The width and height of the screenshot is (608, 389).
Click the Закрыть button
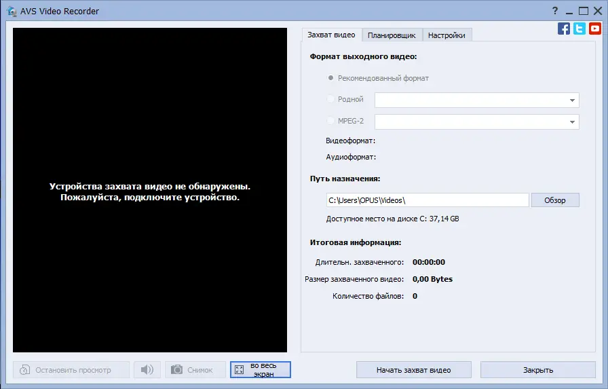click(x=538, y=369)
